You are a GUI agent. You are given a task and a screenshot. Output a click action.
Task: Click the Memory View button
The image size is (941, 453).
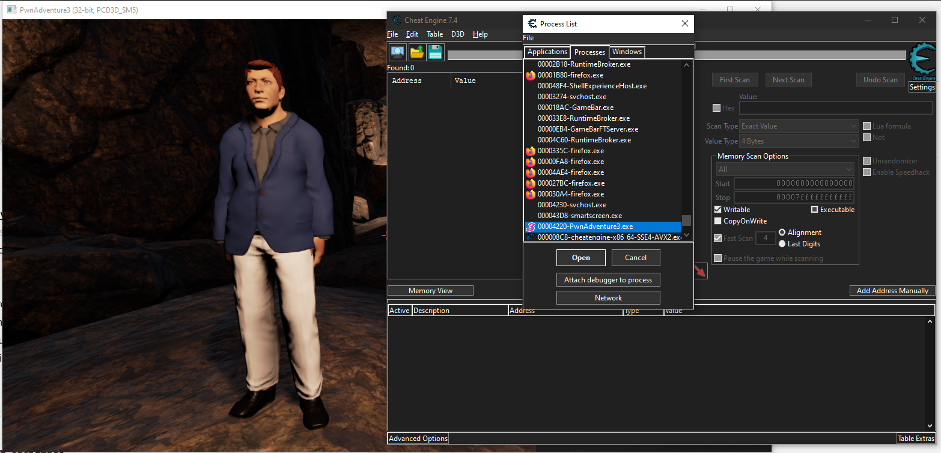tap(430, 291)
